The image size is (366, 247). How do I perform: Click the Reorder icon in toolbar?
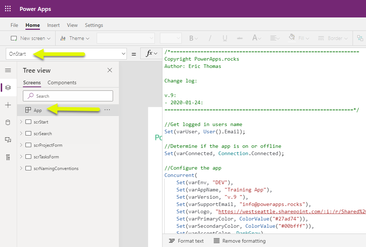click(x=360, y=38)
